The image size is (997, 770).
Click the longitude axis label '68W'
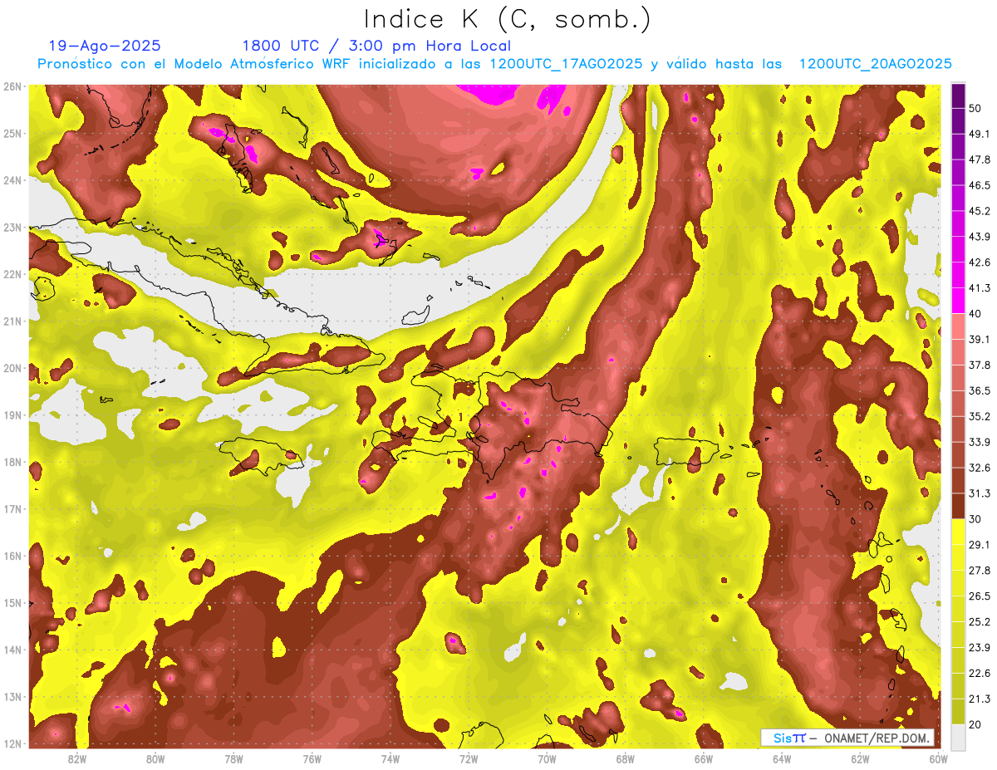click(x=626, y=758)
